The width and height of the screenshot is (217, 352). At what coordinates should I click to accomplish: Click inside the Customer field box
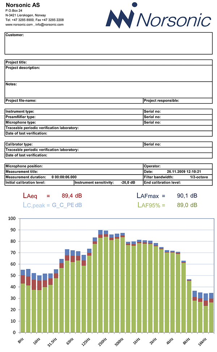pos(109,43)
